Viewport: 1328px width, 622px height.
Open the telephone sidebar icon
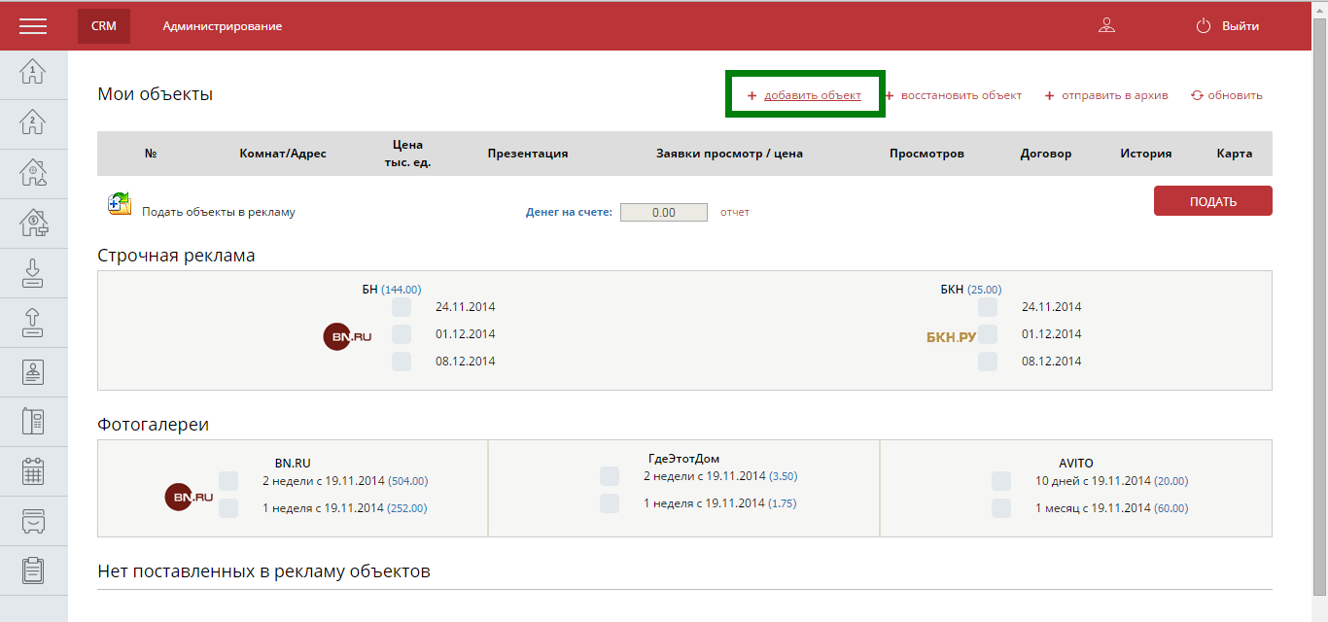pyautogui.click(x=33, y=421)
